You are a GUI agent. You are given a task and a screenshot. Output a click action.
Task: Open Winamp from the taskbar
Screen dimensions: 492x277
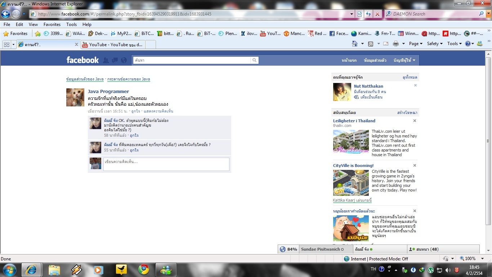pyautogui.click(x=76, y=270)
